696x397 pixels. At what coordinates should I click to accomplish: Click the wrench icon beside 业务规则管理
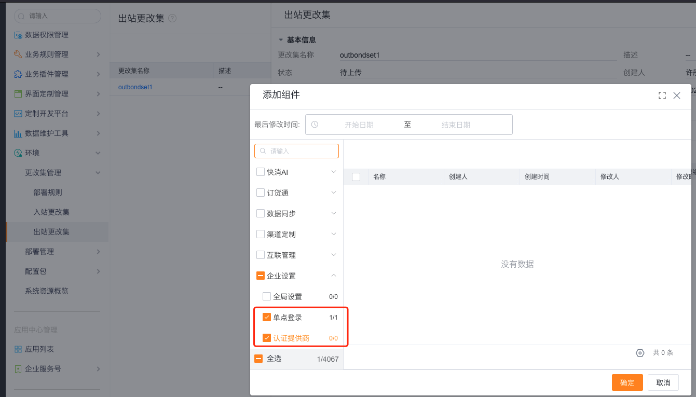[18, 54]
